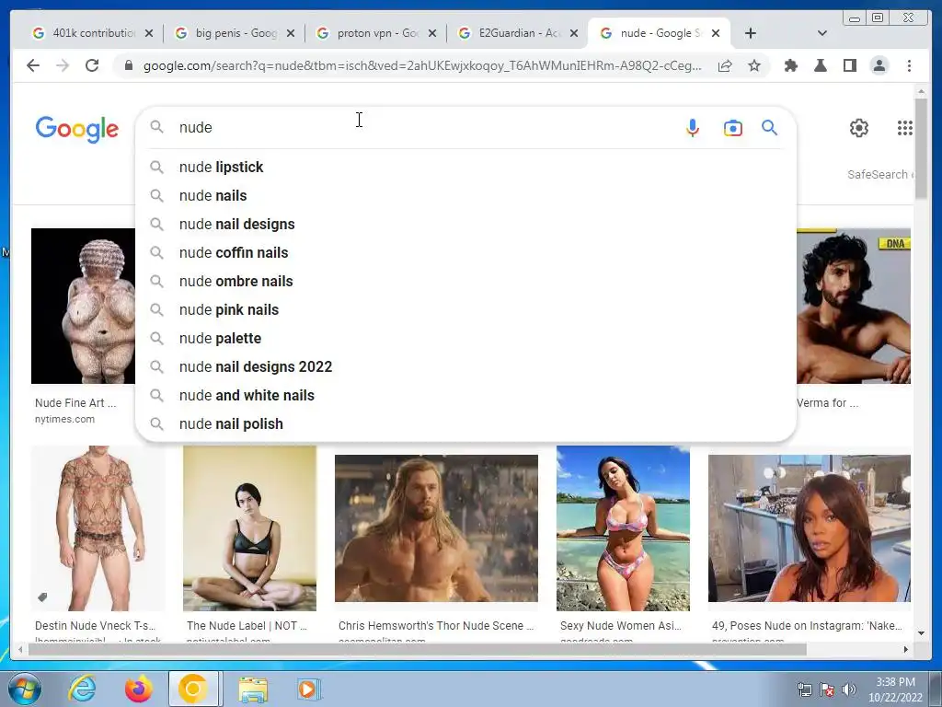This screenshot has height=707, width=942.
Task: Close the 'proton vpn' tab
Action: point(432,34)
